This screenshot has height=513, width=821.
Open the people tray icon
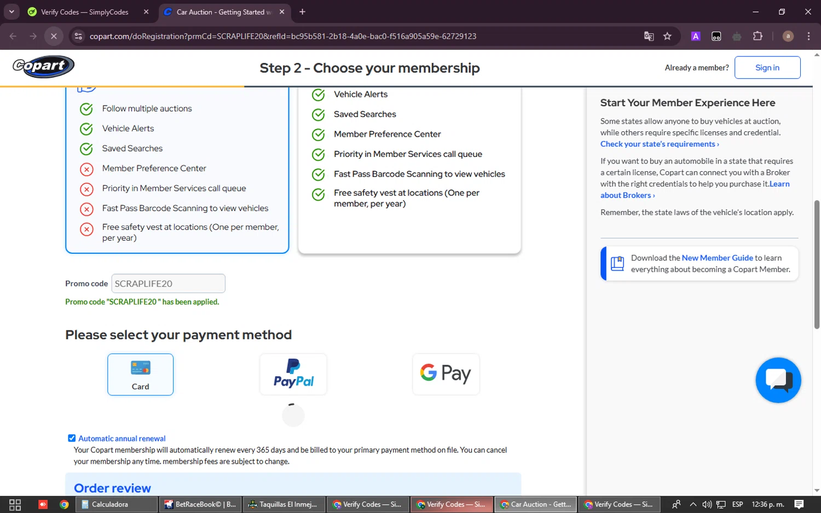pyautogui.click(x=677, y=504)
